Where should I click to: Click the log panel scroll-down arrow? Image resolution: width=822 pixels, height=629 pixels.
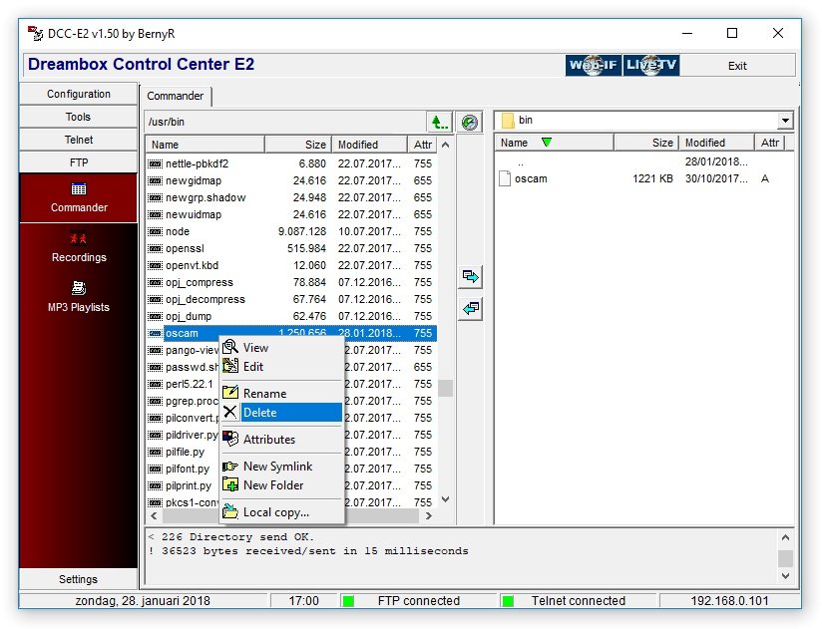[785, 575]
